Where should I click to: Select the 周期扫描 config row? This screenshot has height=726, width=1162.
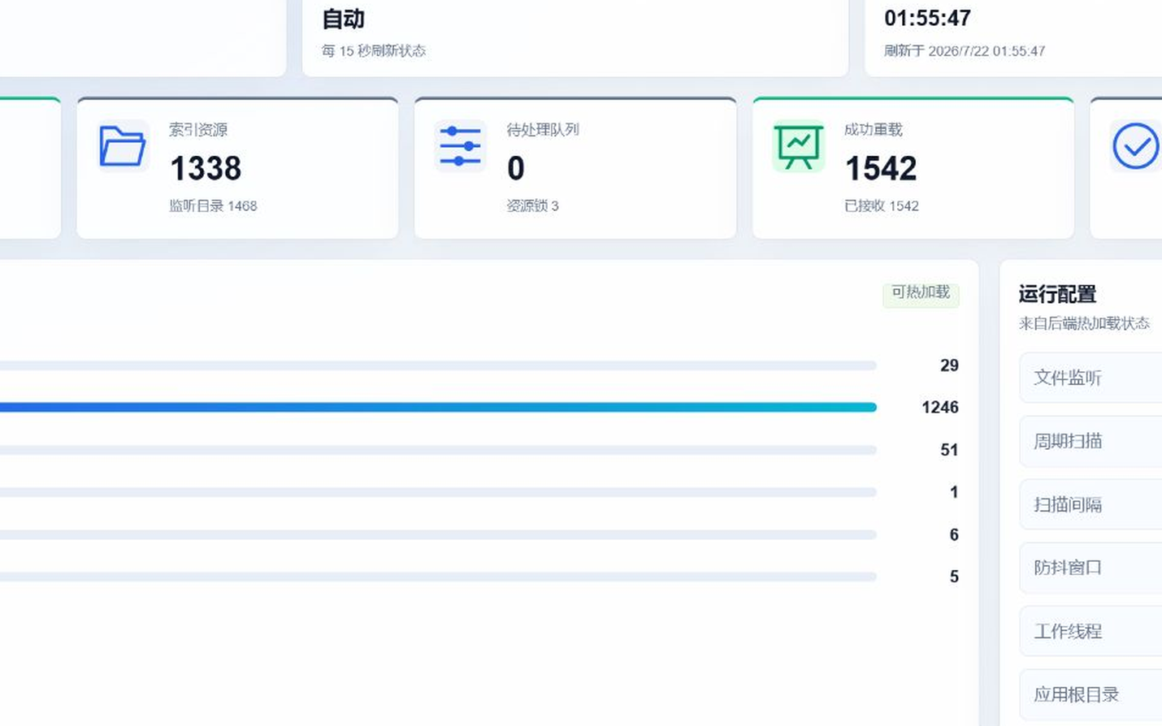[x=1090, y=441]
